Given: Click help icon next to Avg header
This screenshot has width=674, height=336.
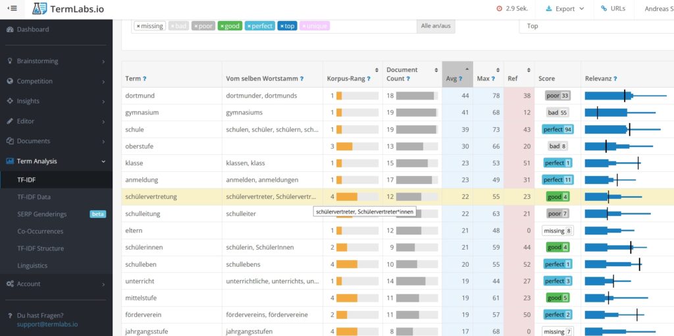Looking at the screenshot, I should (460, 79).
